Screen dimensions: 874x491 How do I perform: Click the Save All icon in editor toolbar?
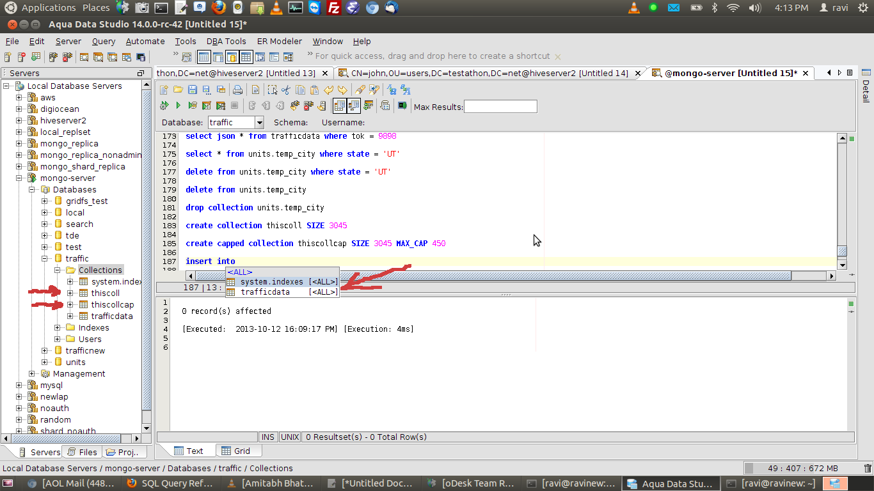point(220,90)
